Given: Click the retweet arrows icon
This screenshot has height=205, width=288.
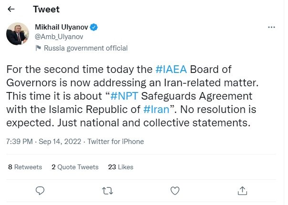Looking at the screenshot, I should click(x=108, y=191).
